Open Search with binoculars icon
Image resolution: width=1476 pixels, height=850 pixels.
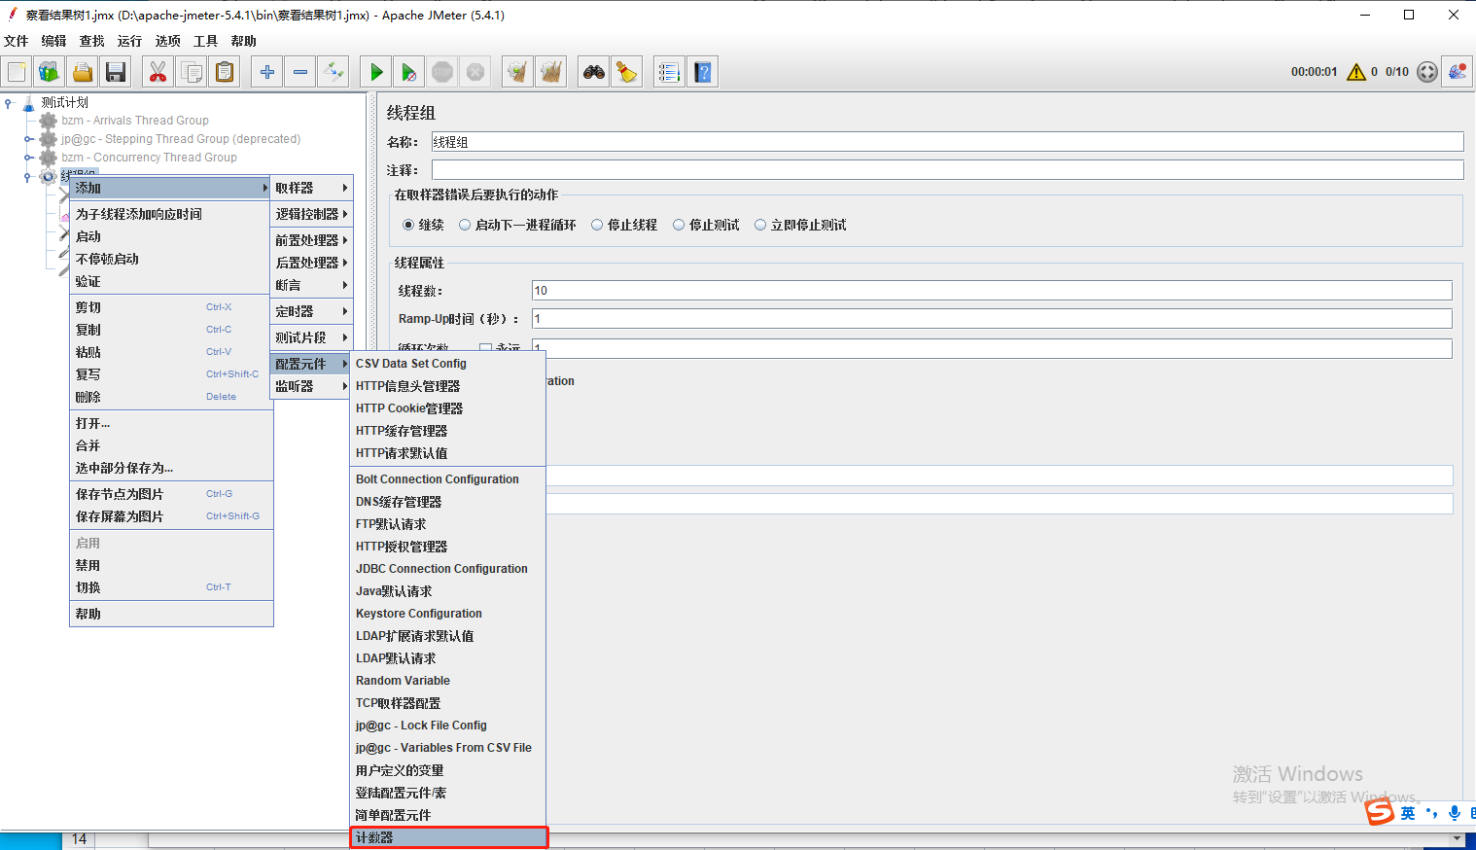click(594, 72)
